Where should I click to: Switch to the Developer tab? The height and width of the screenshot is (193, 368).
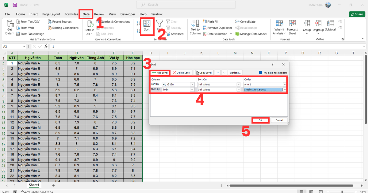(128, 14)
